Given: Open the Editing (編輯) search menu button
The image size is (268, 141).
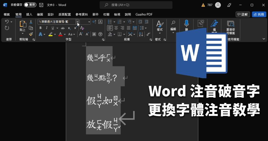Looking at the screenshot, I should pyautogui.click(x=173, y=27).
